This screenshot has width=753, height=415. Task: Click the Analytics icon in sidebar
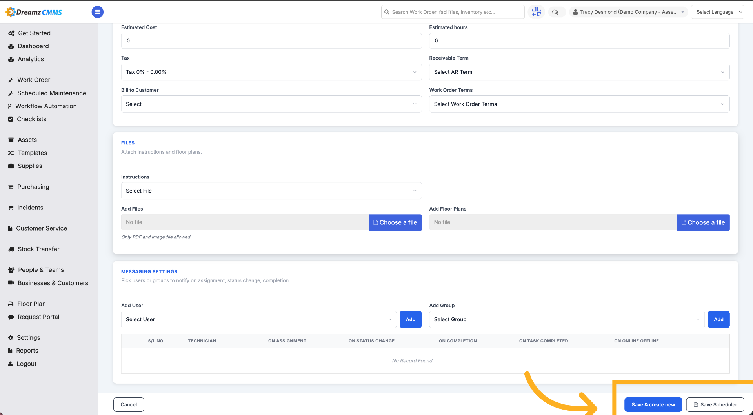point(11,59)
